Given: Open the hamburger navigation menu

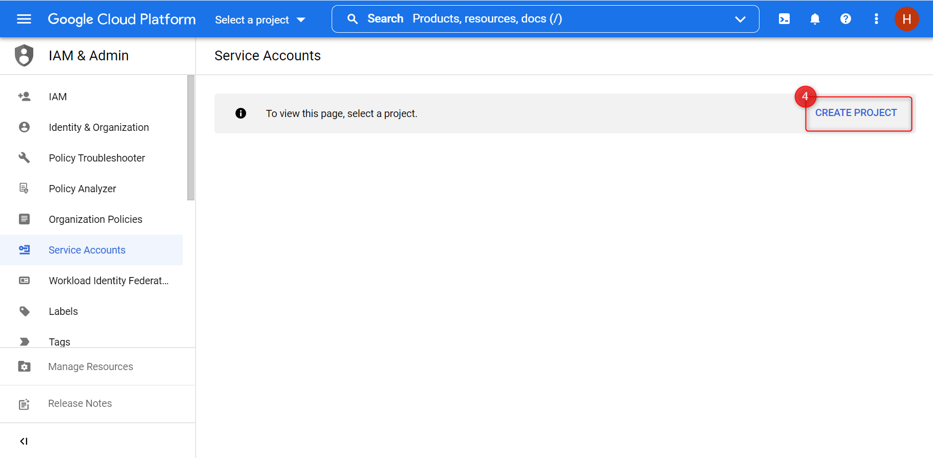Looking at the screenshot, I should (x=24, y=19).
